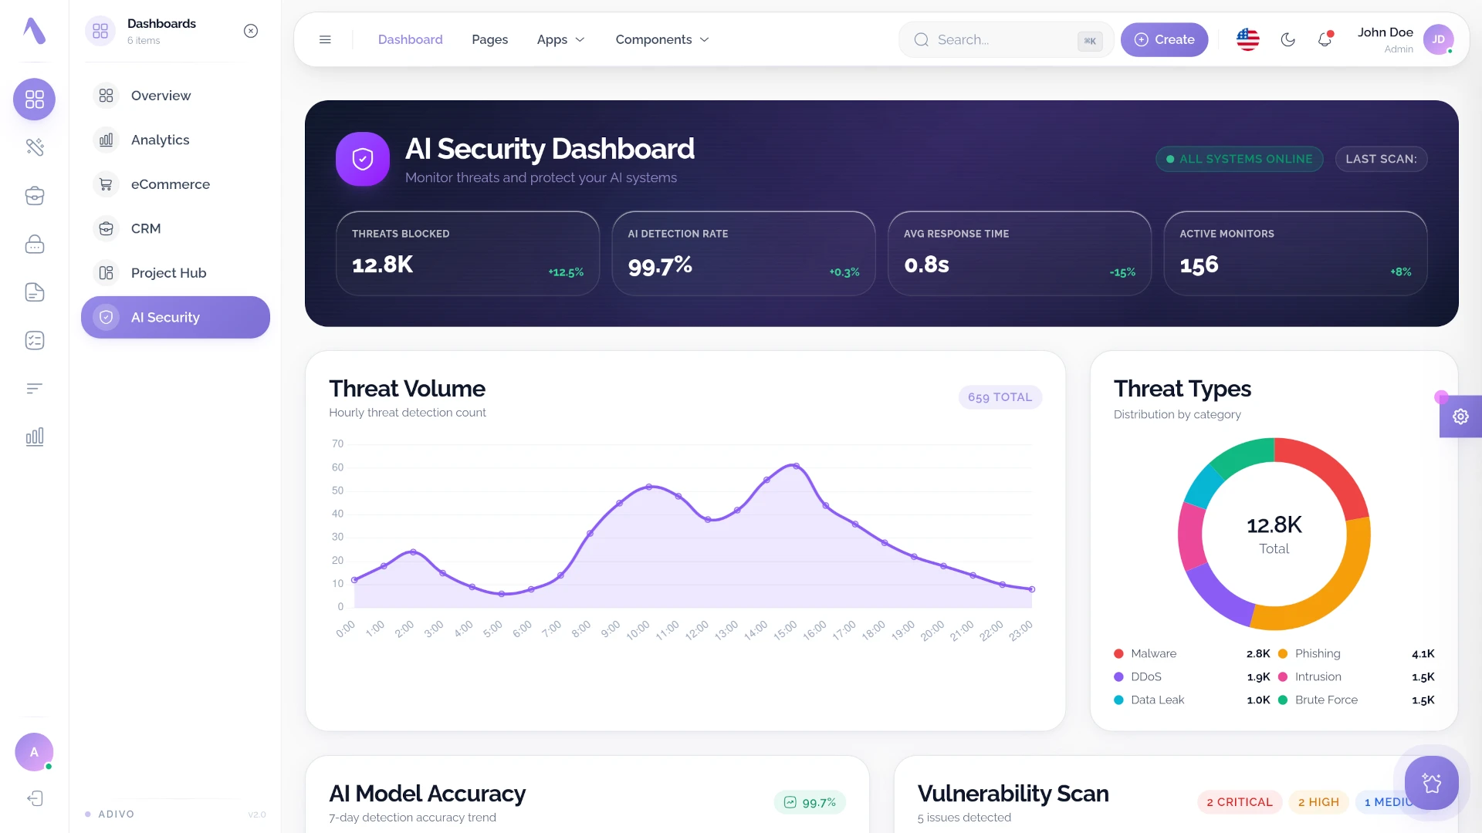This screenshot has height=833, width=1482.
Task: Select Analytics in dashboards list
Action: (175, 140)
